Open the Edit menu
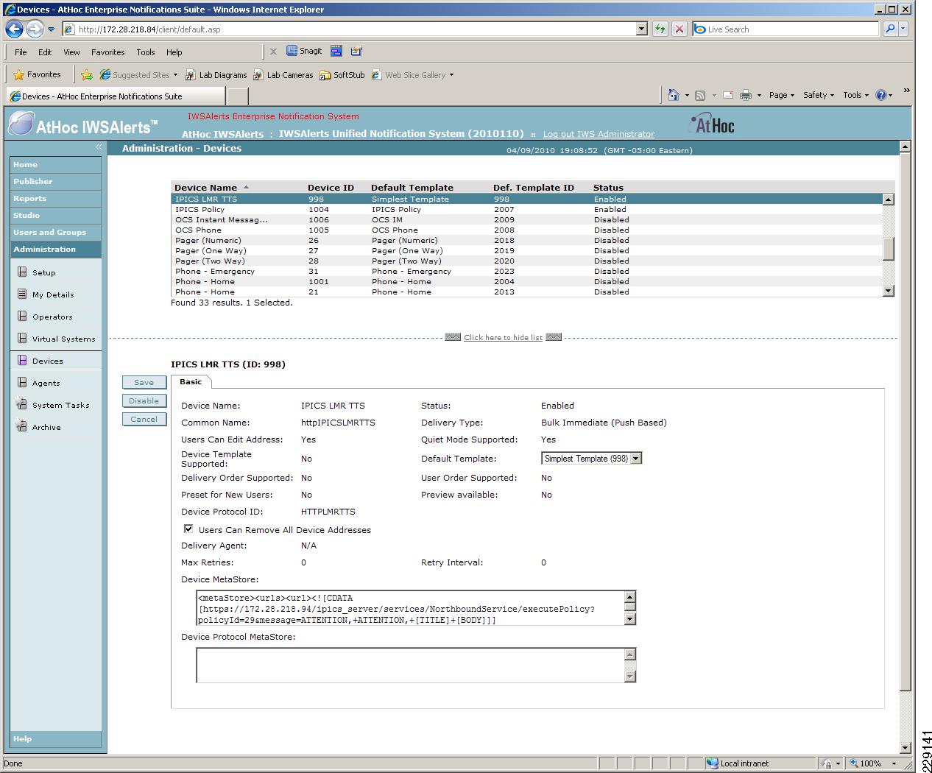The height and width of the screenshot is (773, 932). (x=45, y=52)
